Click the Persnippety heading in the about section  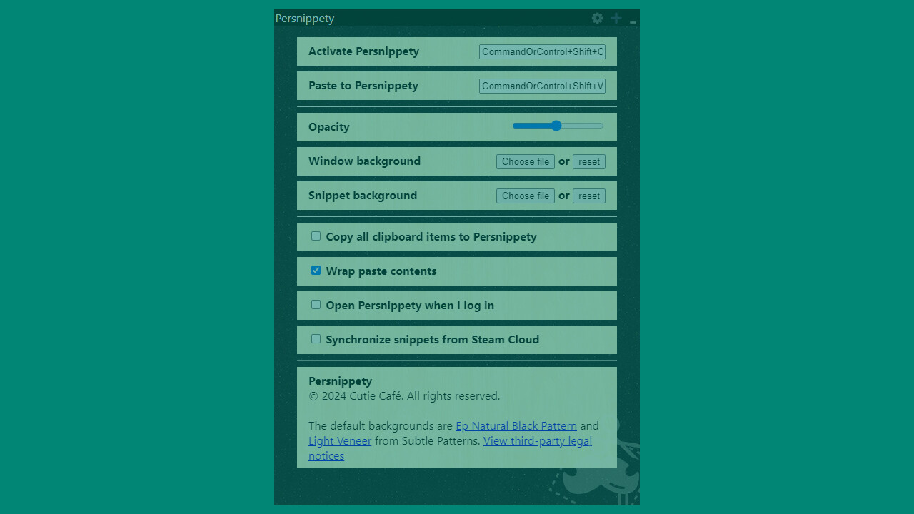click(x=340, y=381)
